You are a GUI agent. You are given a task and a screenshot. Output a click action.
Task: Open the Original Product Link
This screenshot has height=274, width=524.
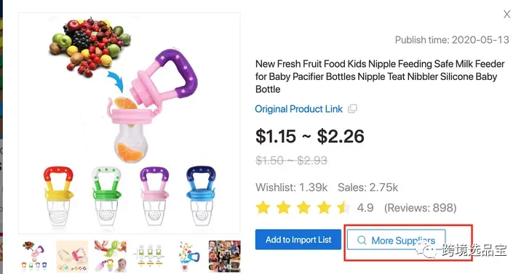click(x=298, y=109)
